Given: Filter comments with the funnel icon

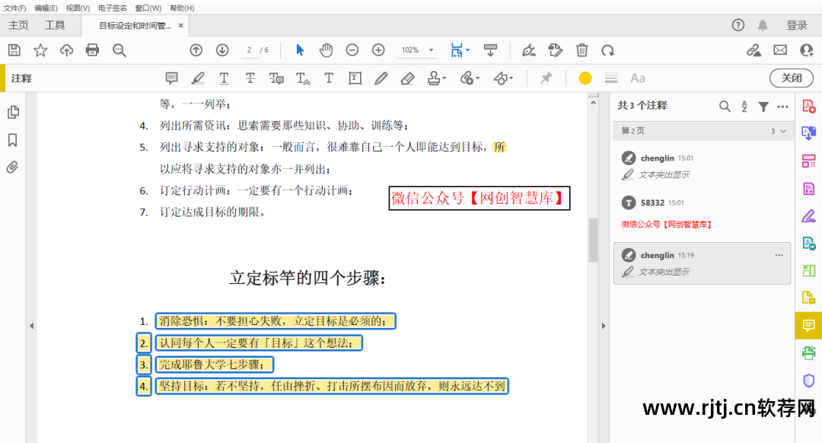Looking at the screenshot, I should [x=763, y=107].
